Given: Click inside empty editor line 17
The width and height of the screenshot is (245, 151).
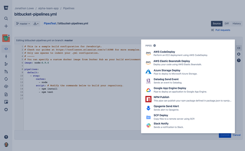Looking at the screenshot, I should click(x=82, y=98).
